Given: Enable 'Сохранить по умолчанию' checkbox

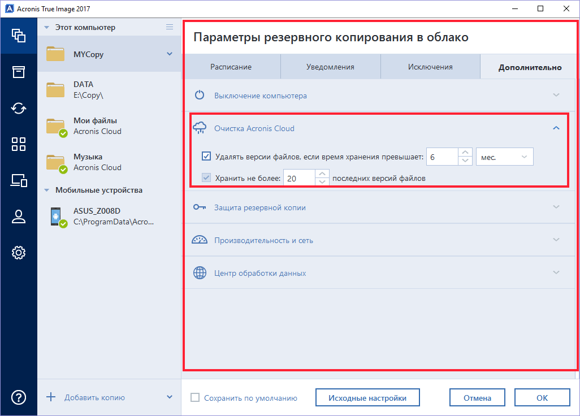Looking at the screenshot, I should 195,398.
